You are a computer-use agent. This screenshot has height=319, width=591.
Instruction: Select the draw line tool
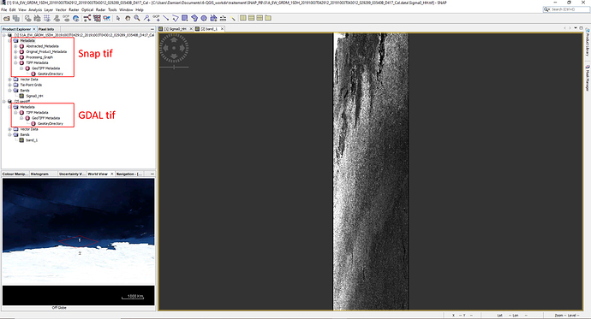(166, 18)
